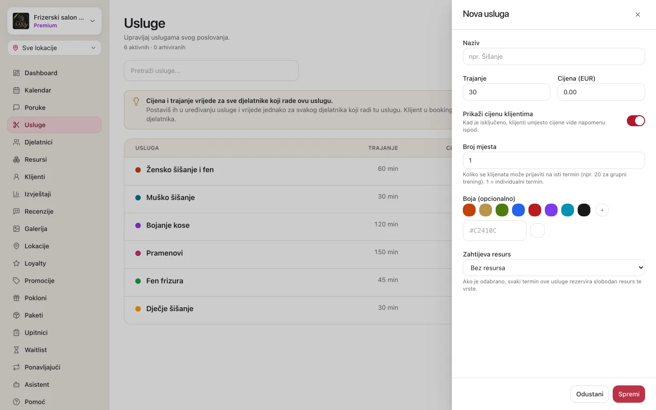Screen dimensions: 656x410
Task: Click the Galerija image icon
Action: tap(16, 229)
